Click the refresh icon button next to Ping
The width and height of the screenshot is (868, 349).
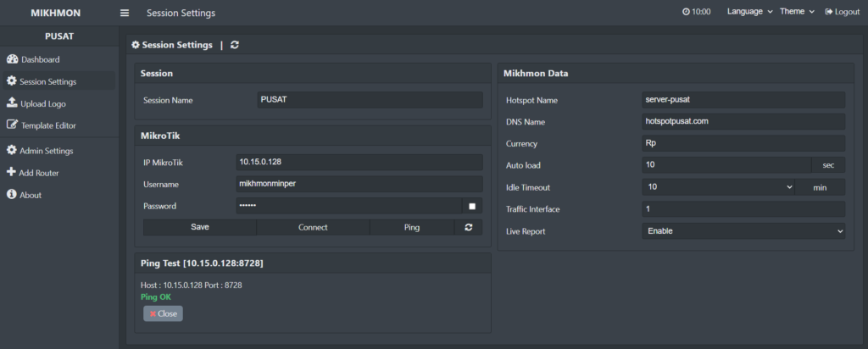468,227
